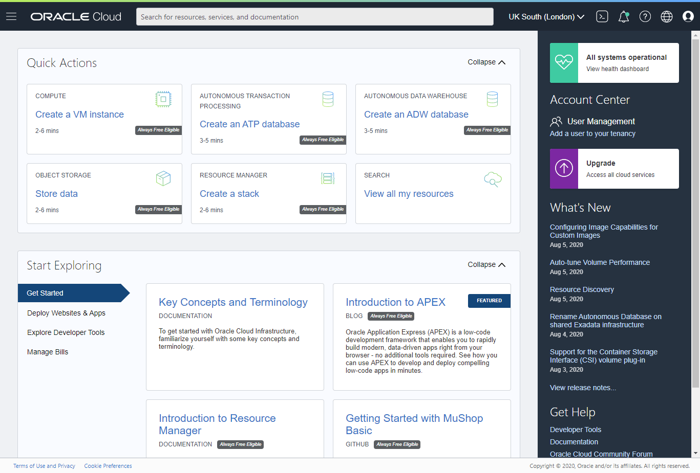Click the Object Storage box icon
The height and width of the screenshot is (473, 700).
coord(163,178)
